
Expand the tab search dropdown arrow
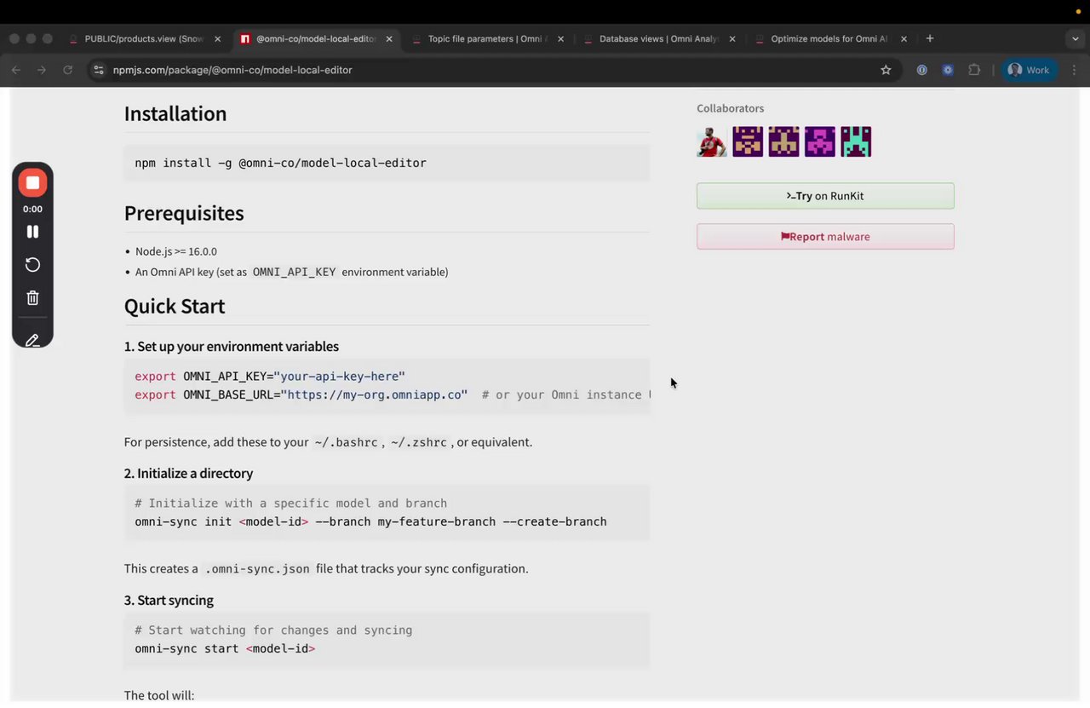[1076, 38]
